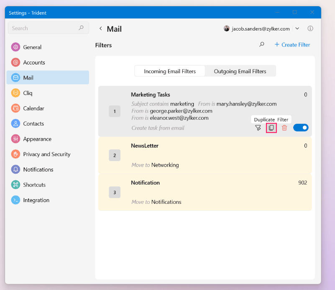Close the Settings - Trident window

(x=312, y=12)
